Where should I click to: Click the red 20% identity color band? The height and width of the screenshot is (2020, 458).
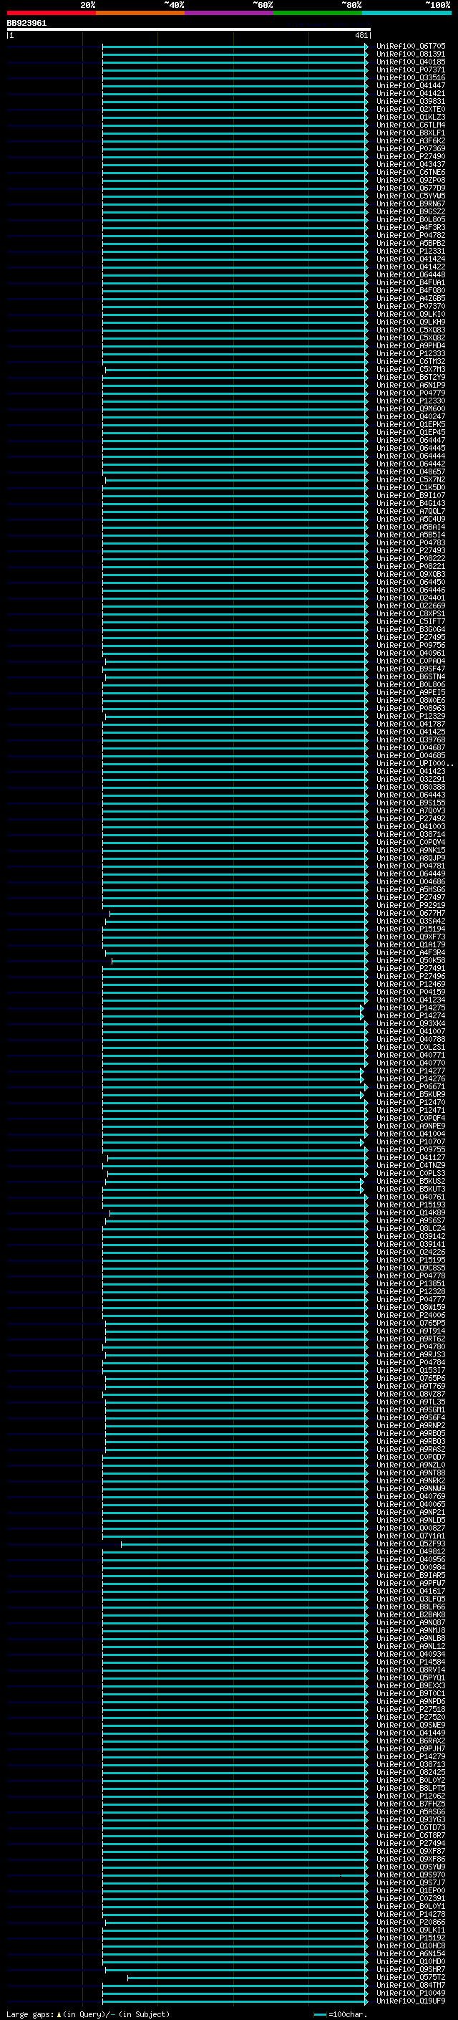pos(51,14)
